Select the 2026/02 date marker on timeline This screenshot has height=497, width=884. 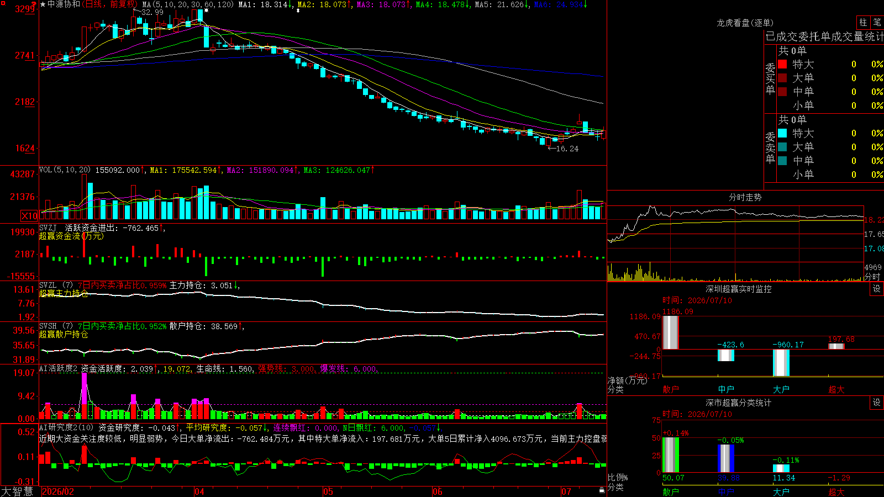coord(58,491)
